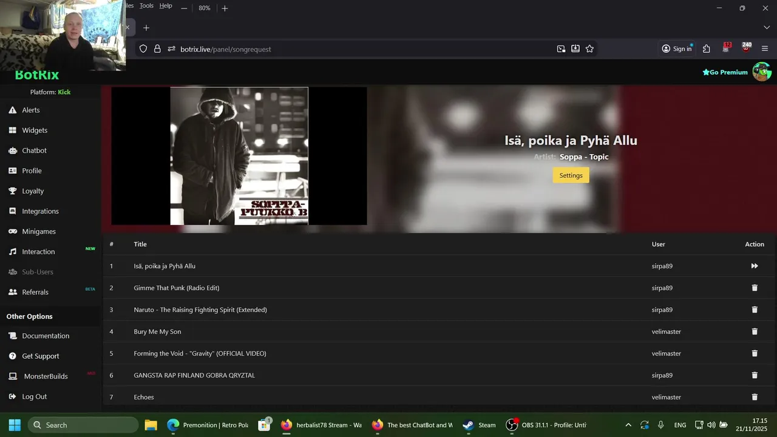Open the browser extensions puzzle icon

(707, 49)
